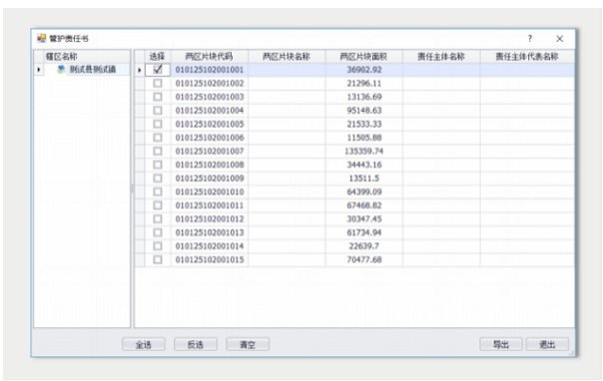Click the 清空 button

click(x=248, y=344)
